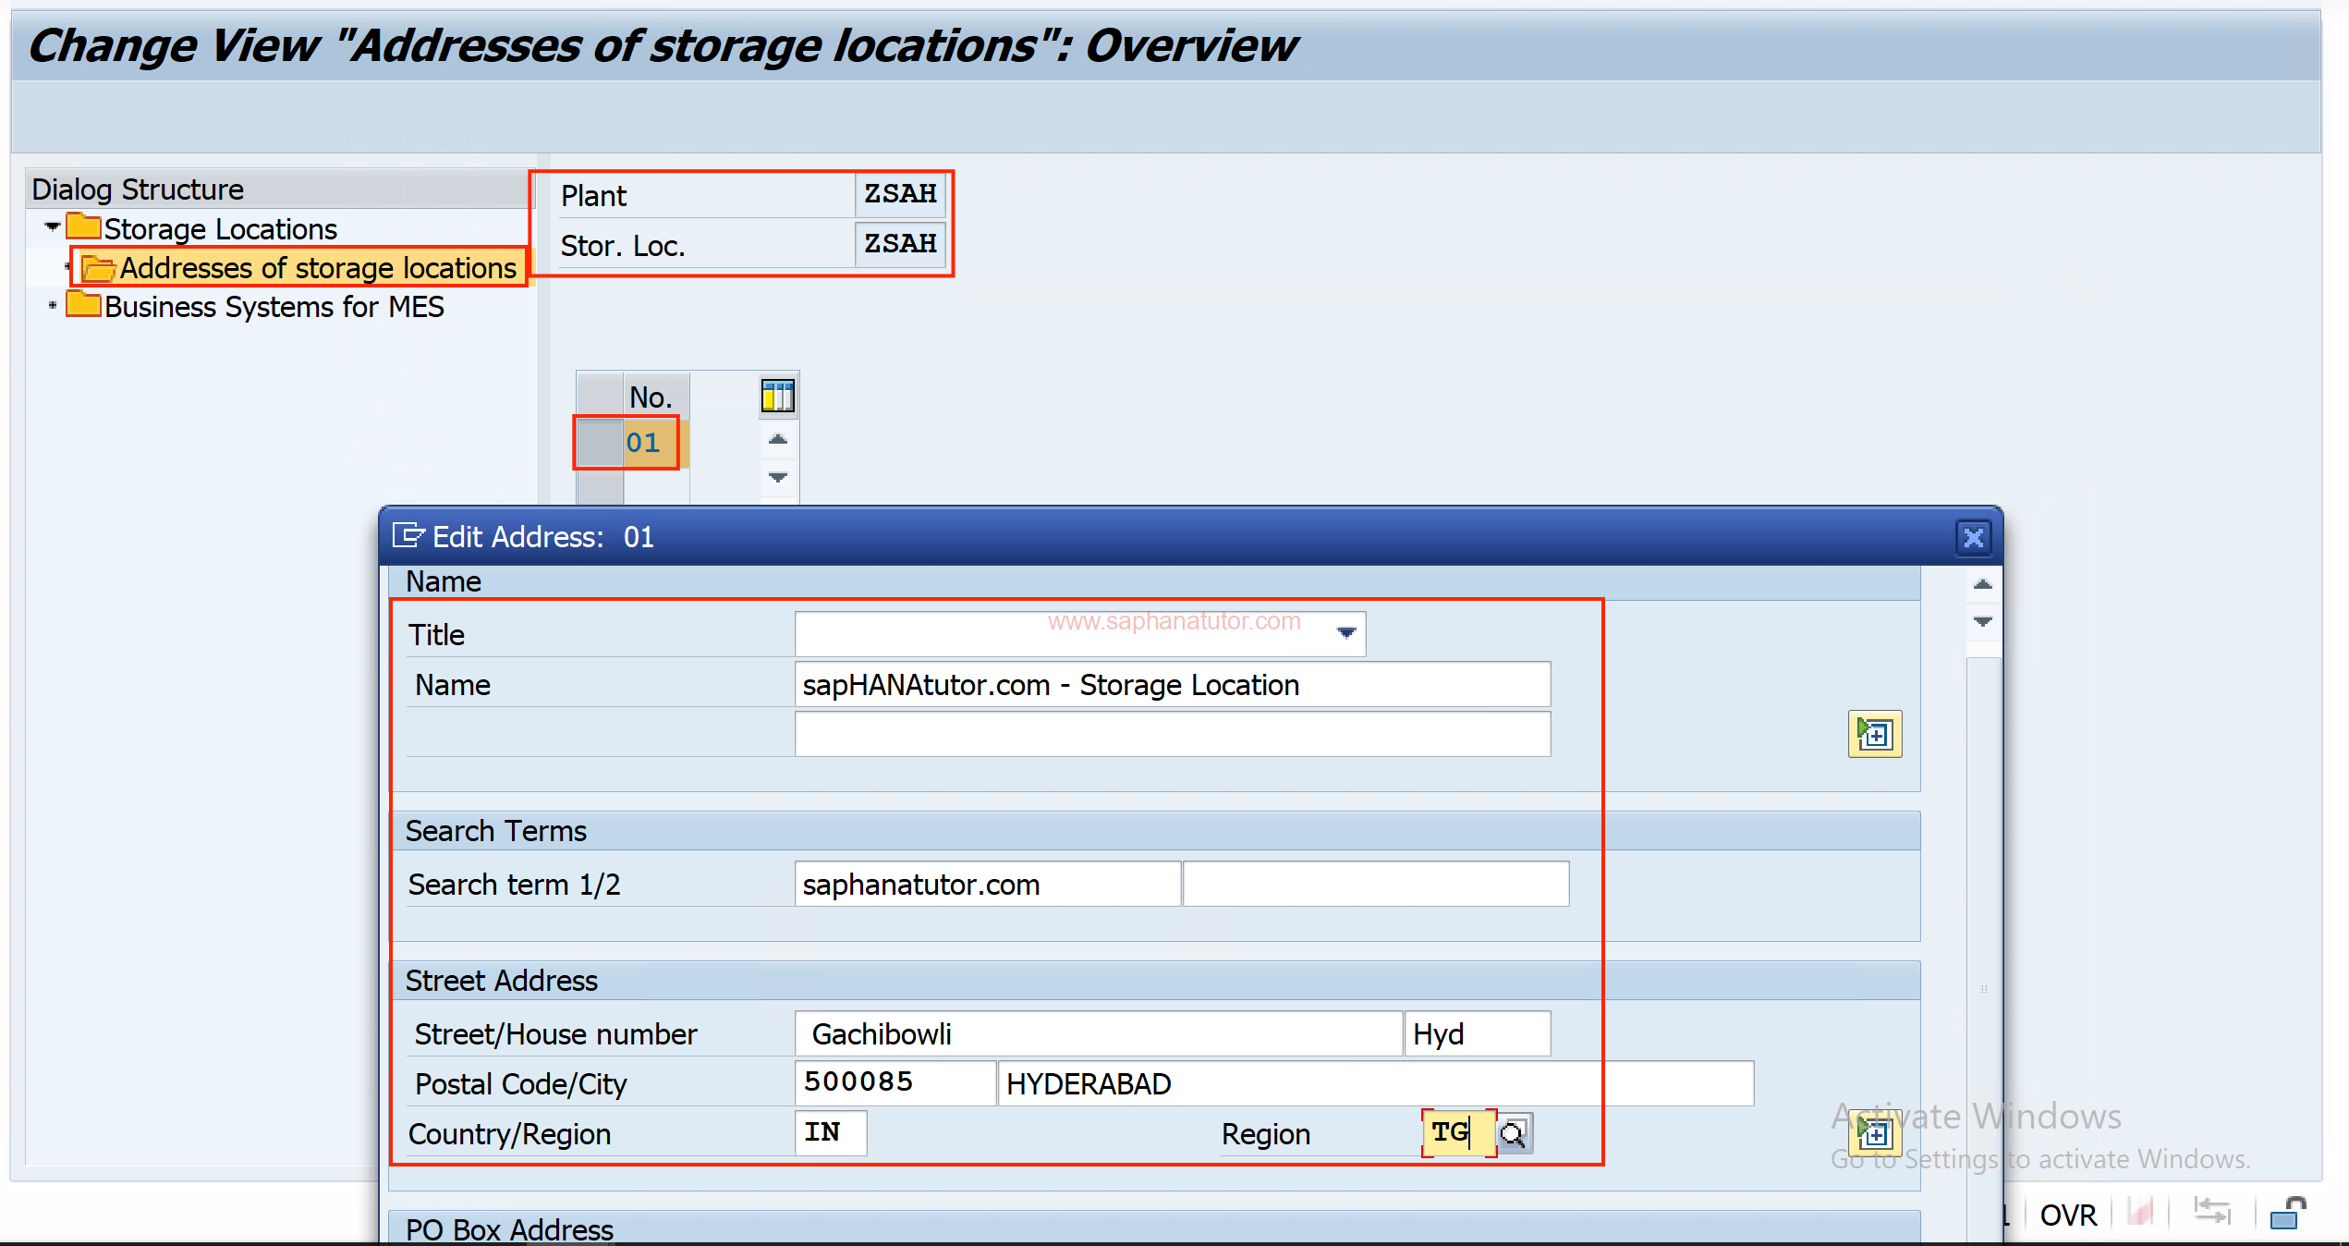Viewport: 2349px width, 1246px height.
Task: Open table column settings icon
Action: pyautogui.click(x=777, y=396)
